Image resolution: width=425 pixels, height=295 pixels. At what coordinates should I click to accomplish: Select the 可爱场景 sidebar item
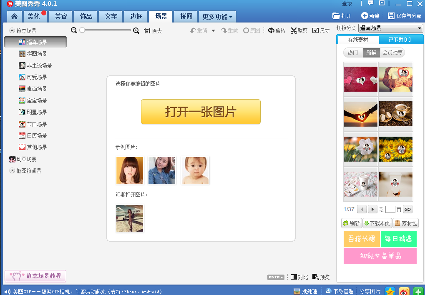(33, 77)
